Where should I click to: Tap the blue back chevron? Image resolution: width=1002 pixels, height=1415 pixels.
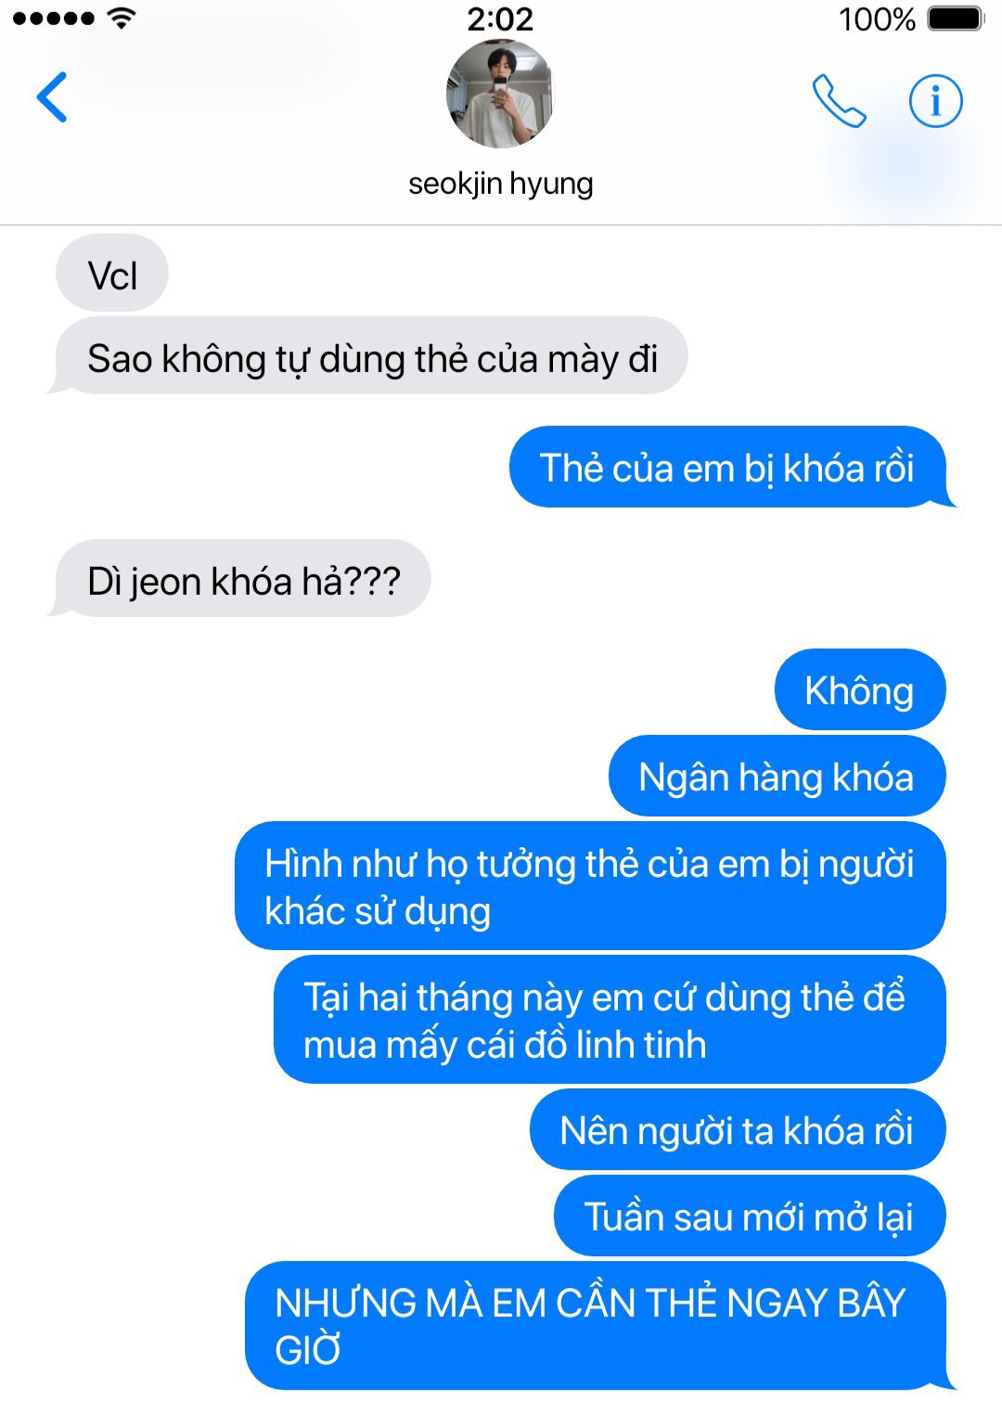point(52,97)
